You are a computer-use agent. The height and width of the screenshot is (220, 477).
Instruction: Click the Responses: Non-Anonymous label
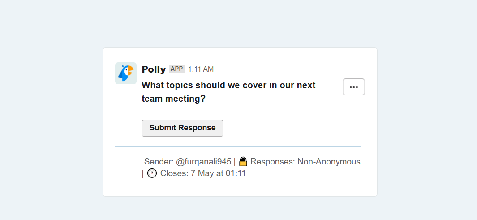305,162
